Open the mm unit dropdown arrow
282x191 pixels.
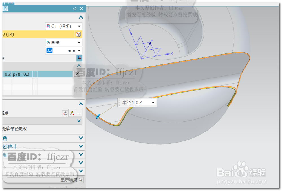pyautogui.click(x=79, y=51)
